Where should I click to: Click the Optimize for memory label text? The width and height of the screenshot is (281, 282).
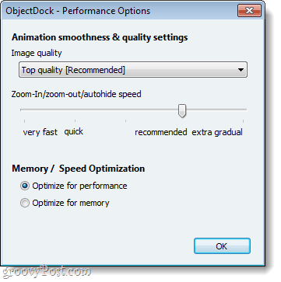[x=71, y=203]
